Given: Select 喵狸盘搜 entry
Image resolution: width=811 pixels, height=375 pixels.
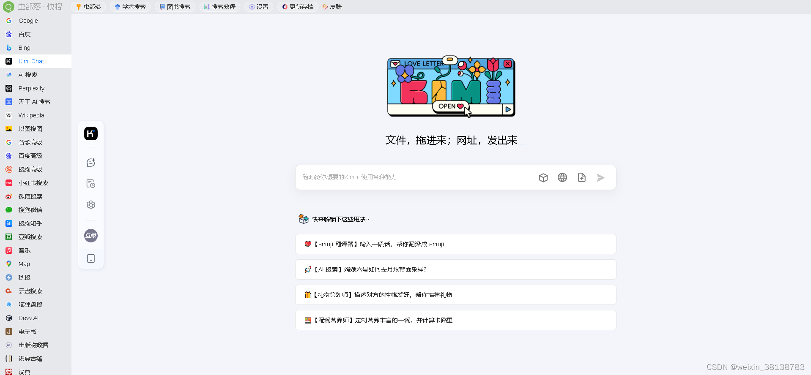Looking at the screenshot, I should pyautogui.click(x=36, y=304).
